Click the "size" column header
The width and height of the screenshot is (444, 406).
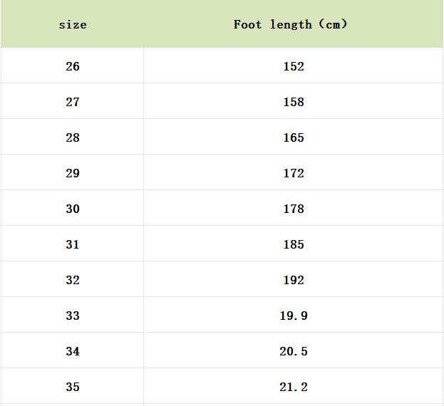pos(73,25)
